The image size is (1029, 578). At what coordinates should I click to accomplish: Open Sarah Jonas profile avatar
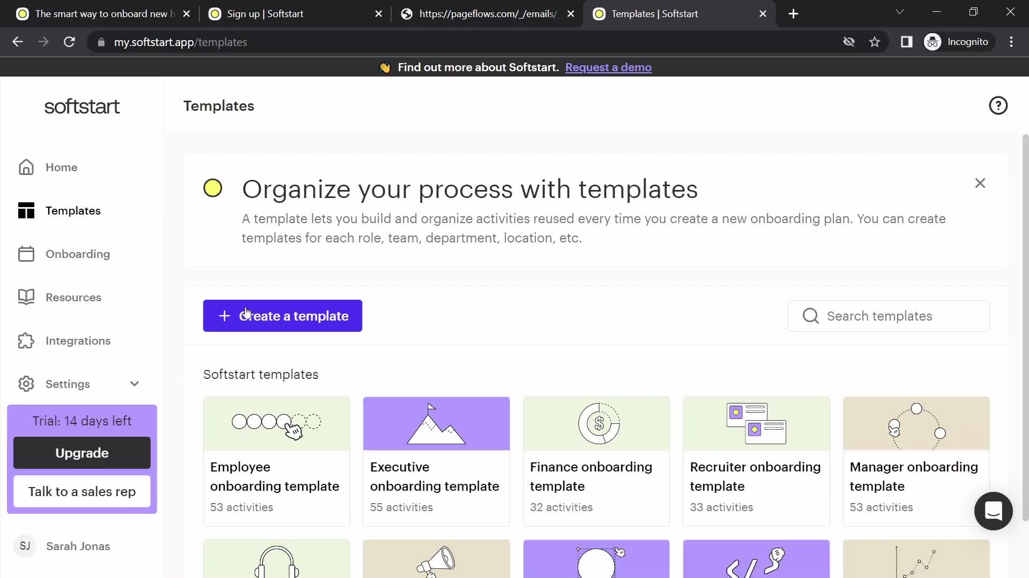[25, 546]
